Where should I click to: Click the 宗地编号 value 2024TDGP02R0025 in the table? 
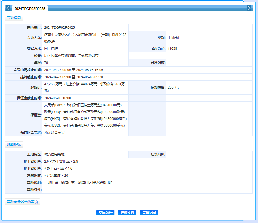pyautogui.click(x=59, y=28)
